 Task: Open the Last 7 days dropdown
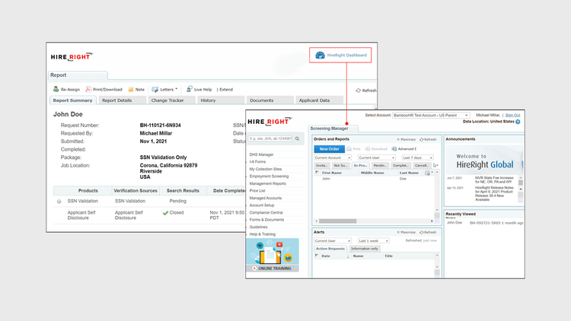417,158
